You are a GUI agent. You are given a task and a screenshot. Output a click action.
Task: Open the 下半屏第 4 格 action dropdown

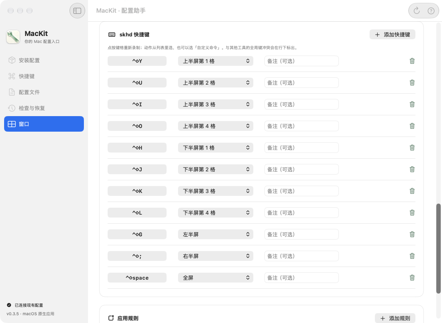click(216, 213)
